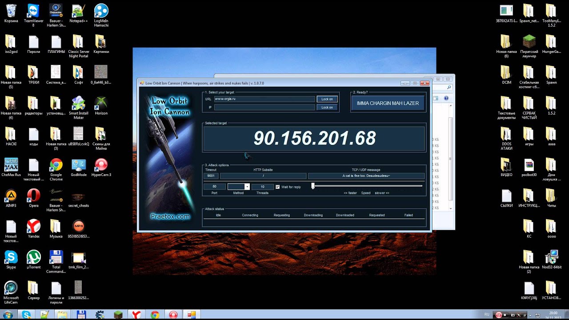The height and width of the screenshot is (320, 569).
Task: Open Логины и пароли text file
Action: click(56, 292)
